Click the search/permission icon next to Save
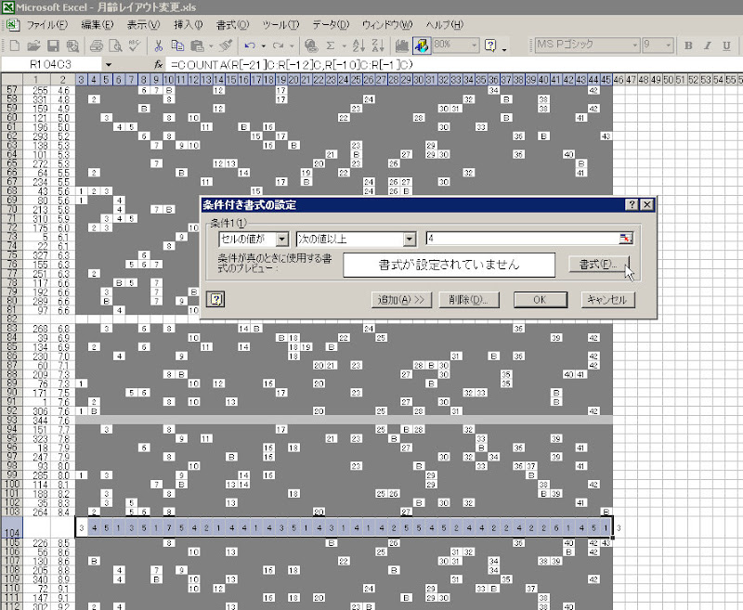The image size is (743, 610). point(72,45)
